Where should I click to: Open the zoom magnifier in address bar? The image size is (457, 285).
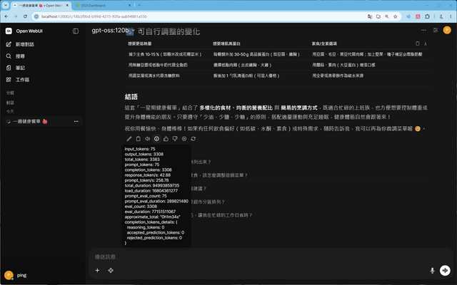(x=387, y=16)
